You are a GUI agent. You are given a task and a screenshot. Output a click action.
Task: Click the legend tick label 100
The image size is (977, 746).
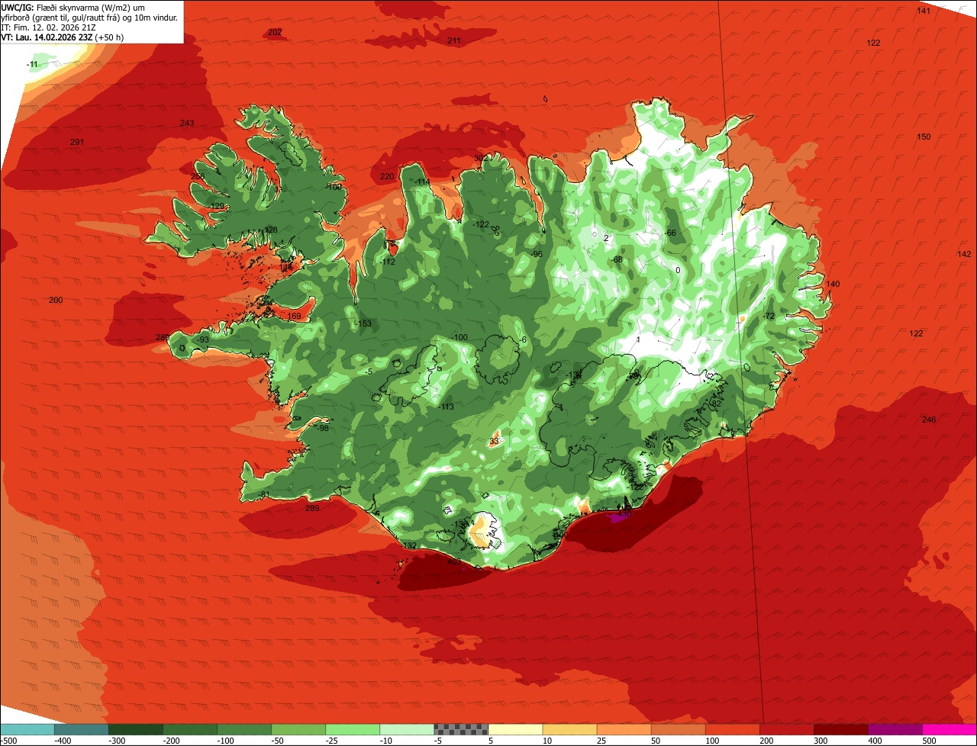pyautogui.click(x=712, y=741)
